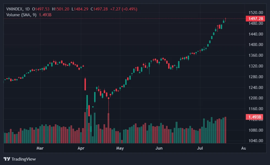Click the VNINDEX symbol name
The image size is (270, 165).
point(15,9)
